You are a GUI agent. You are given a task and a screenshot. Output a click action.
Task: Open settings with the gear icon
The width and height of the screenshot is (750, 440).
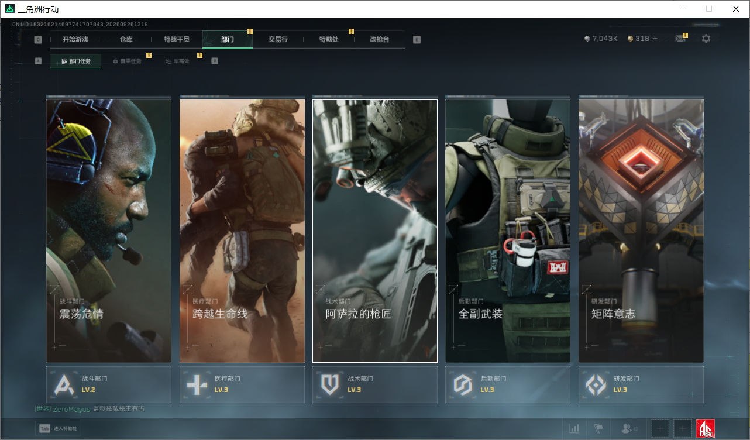pos(706,39)
